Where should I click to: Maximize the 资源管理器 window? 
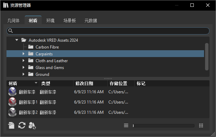tap(192, 5)
